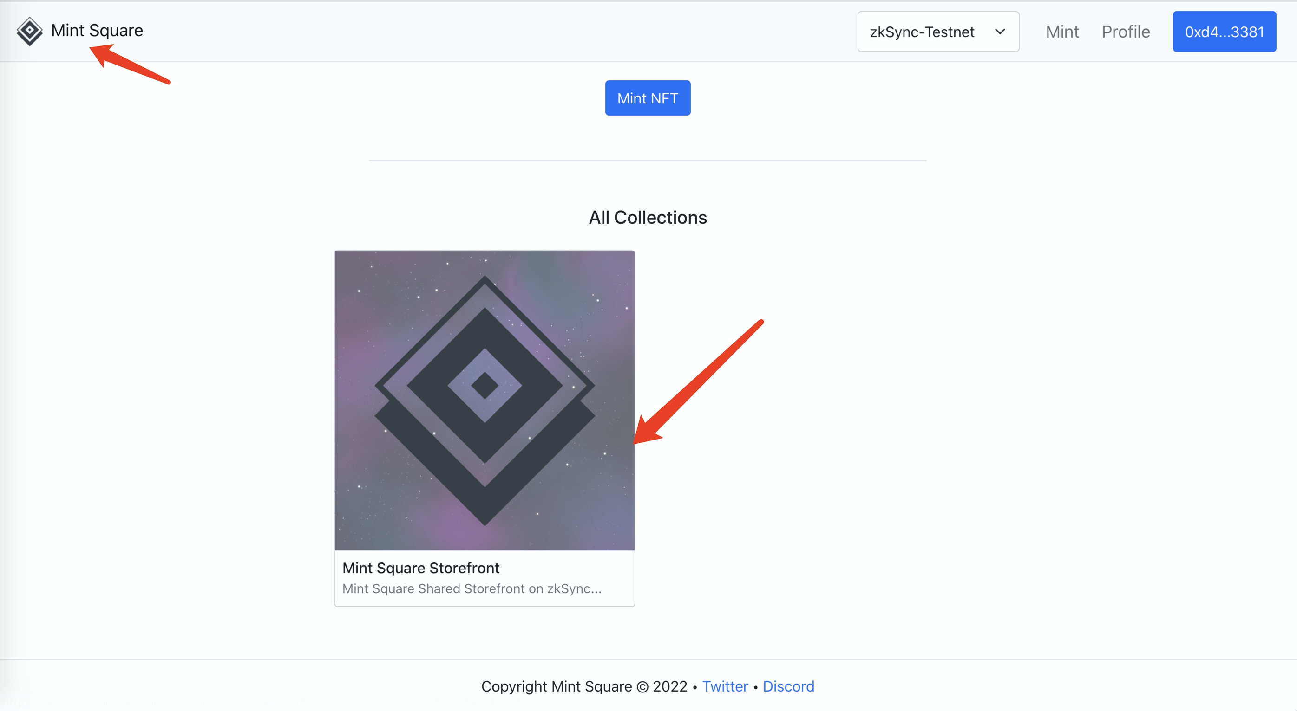Click the All Collections heading
Viewport: 1297px width, 711px height.
point(648,217)
